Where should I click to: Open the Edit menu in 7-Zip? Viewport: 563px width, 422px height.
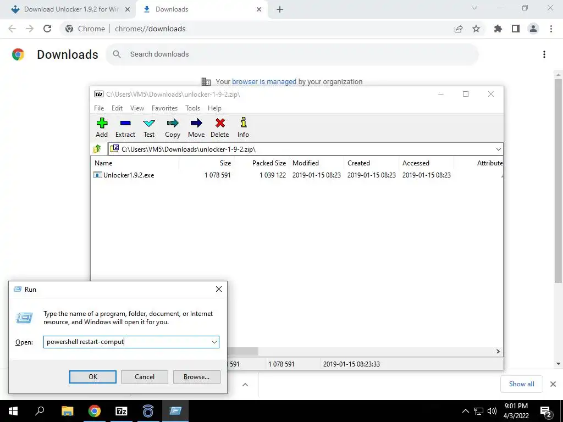click(117, 108)
